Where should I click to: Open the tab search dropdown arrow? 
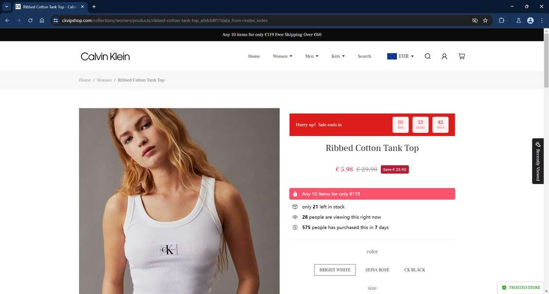(x=6, y=7)
